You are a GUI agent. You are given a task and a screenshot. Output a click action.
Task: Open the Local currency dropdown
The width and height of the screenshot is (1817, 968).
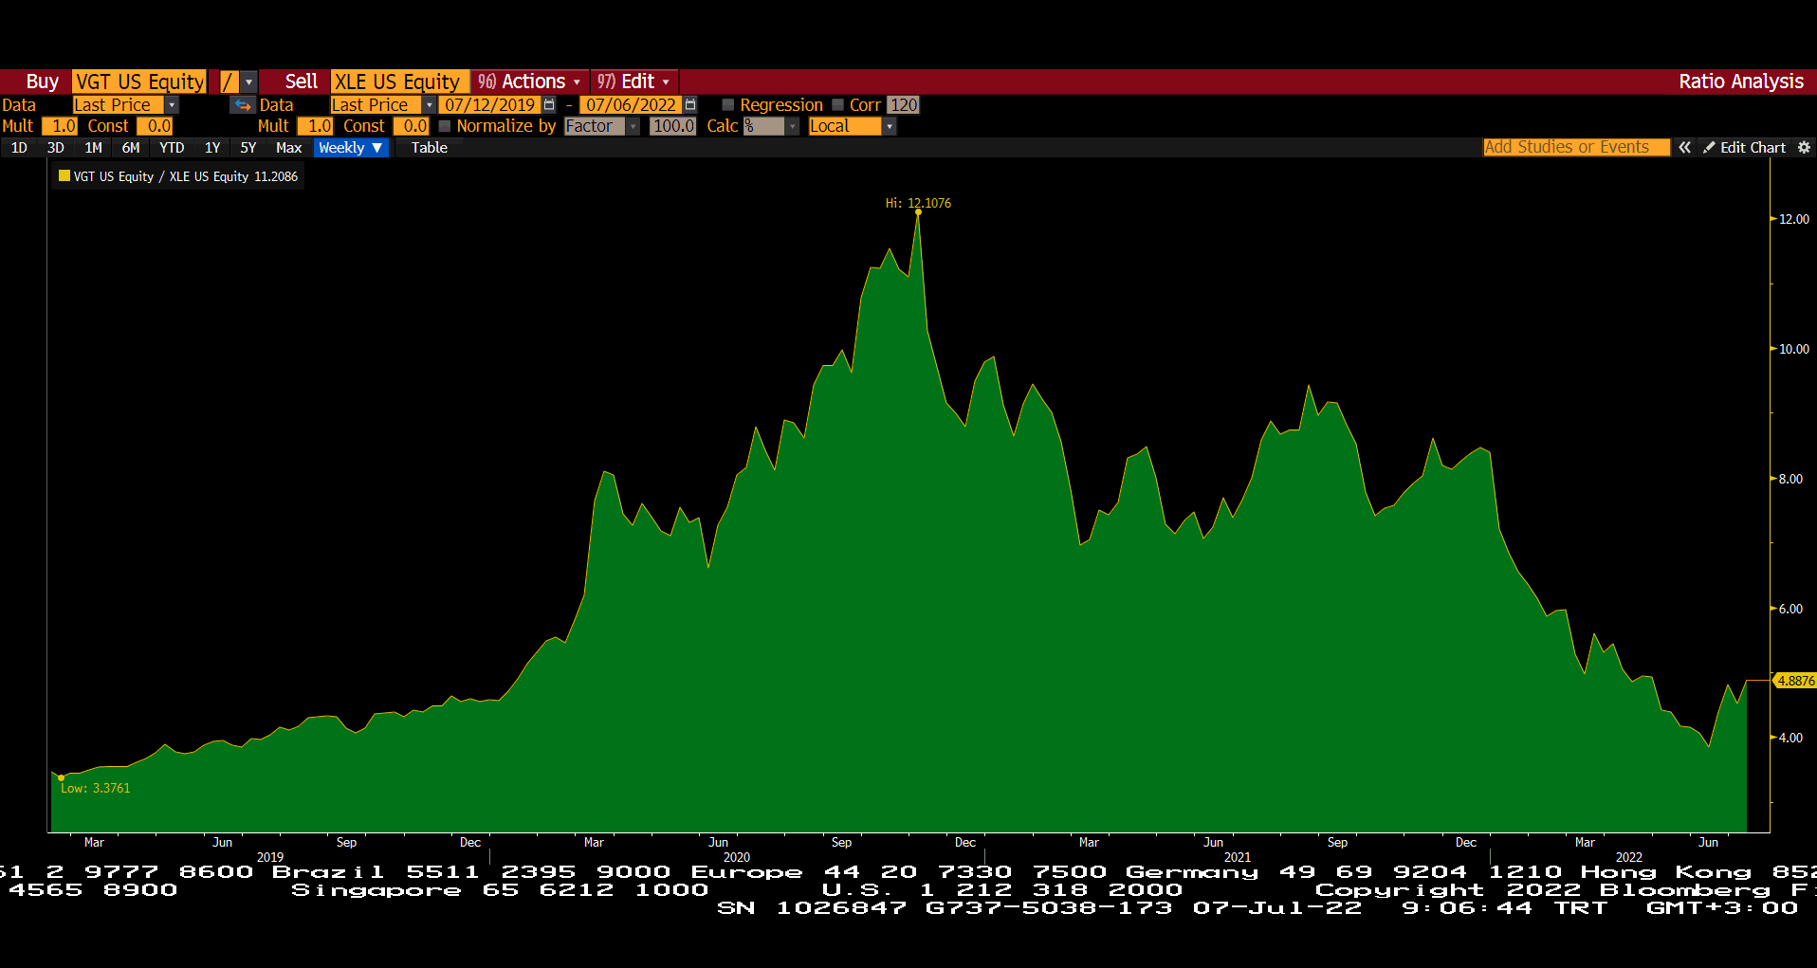click(890, 126)
